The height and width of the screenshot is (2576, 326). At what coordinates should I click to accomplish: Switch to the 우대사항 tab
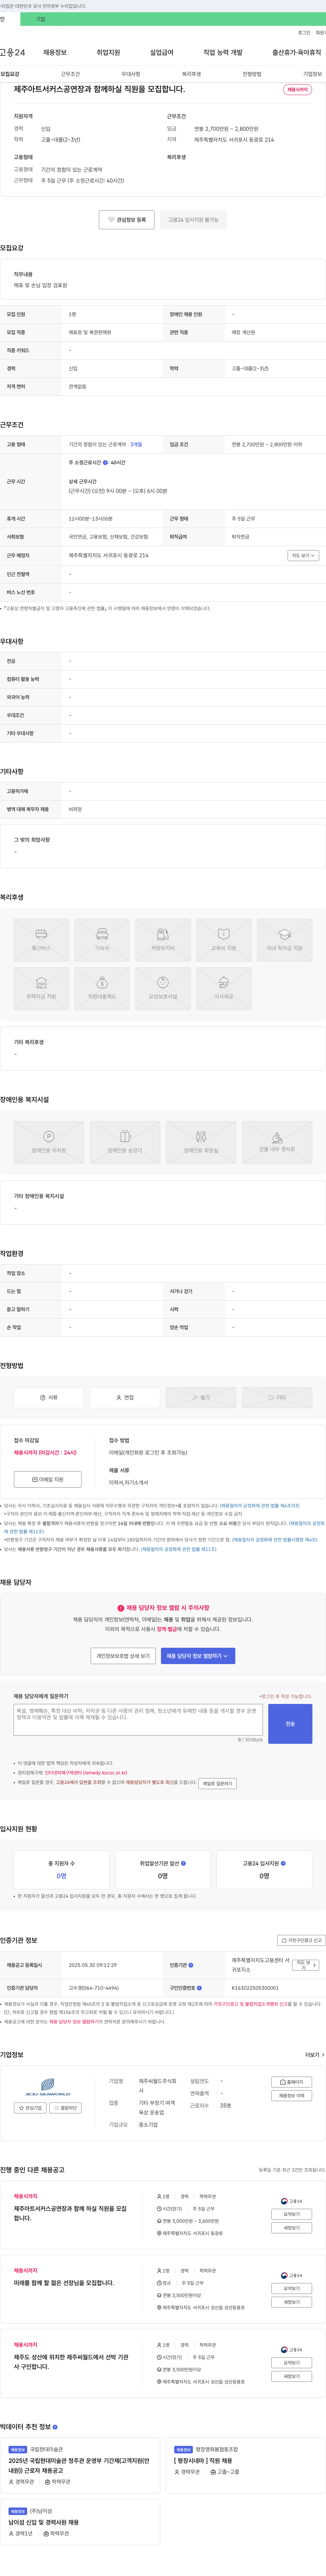point(131,74)
